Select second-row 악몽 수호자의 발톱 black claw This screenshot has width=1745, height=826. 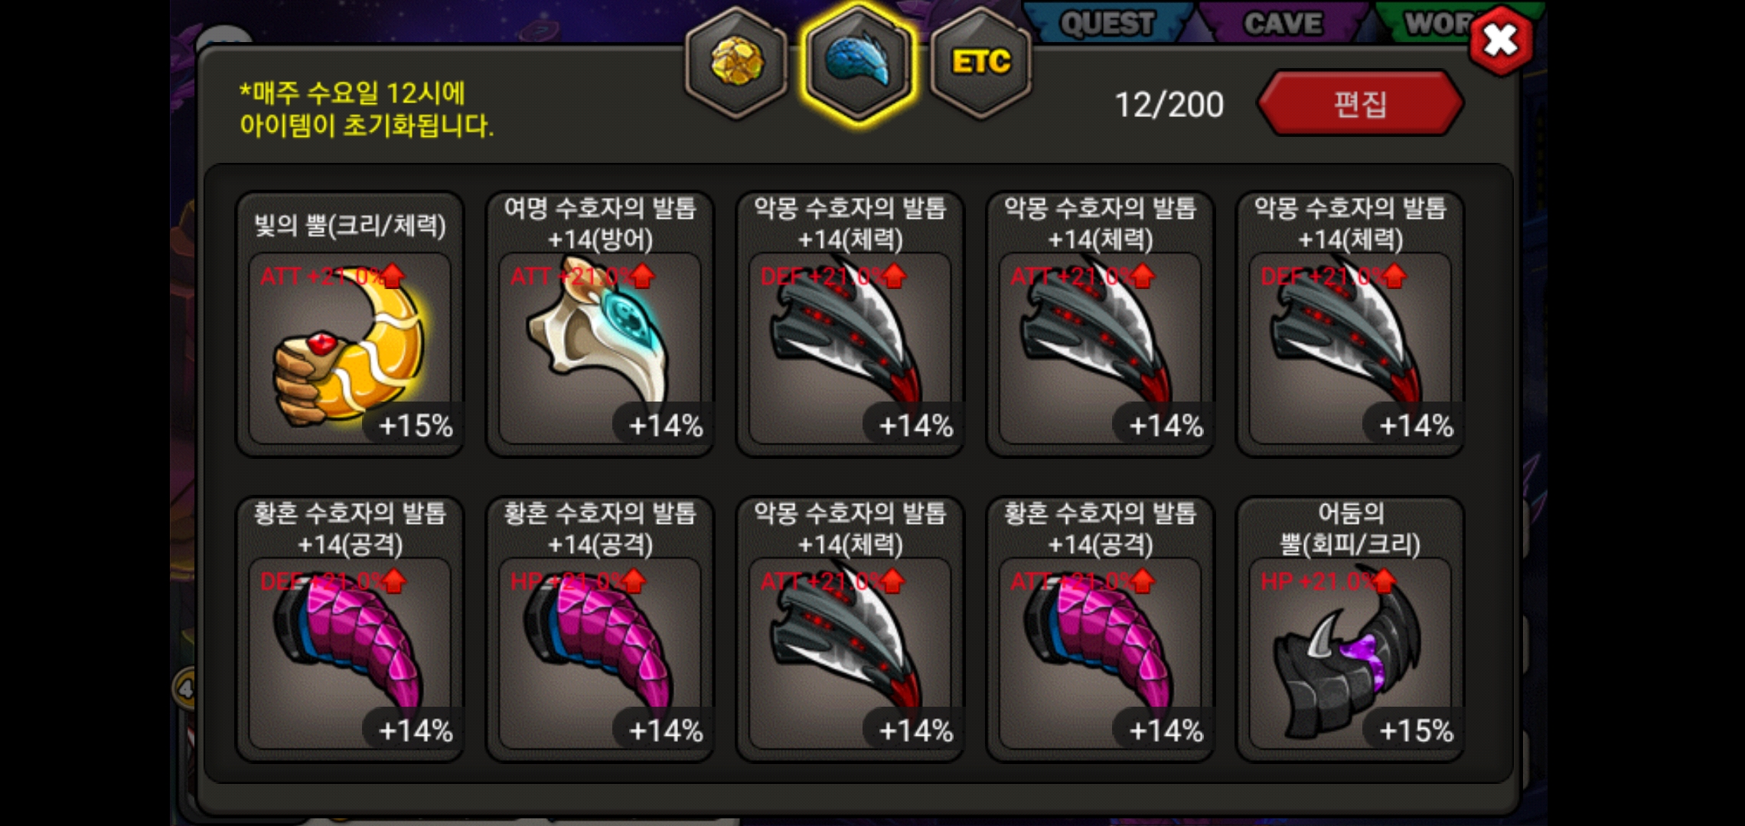click(850, 629)
